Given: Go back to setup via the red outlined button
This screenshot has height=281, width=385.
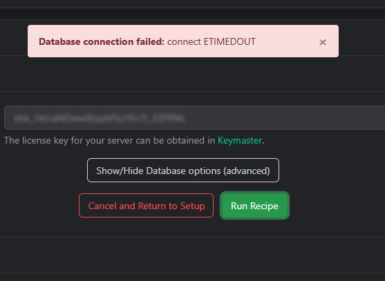Looking at the screenshot, I should [x=146, y=206].
